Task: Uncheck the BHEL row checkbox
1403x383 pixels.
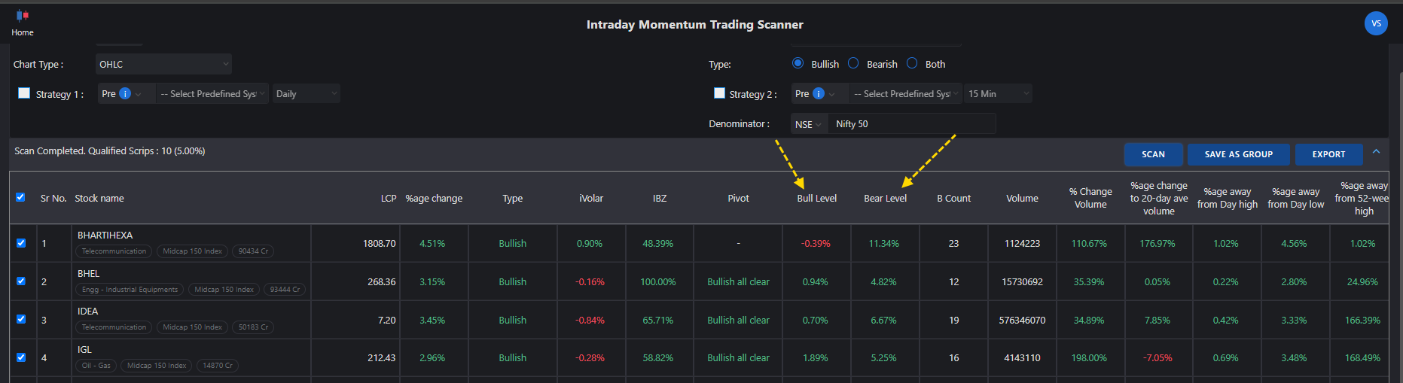Action: [x=21, y=281]
